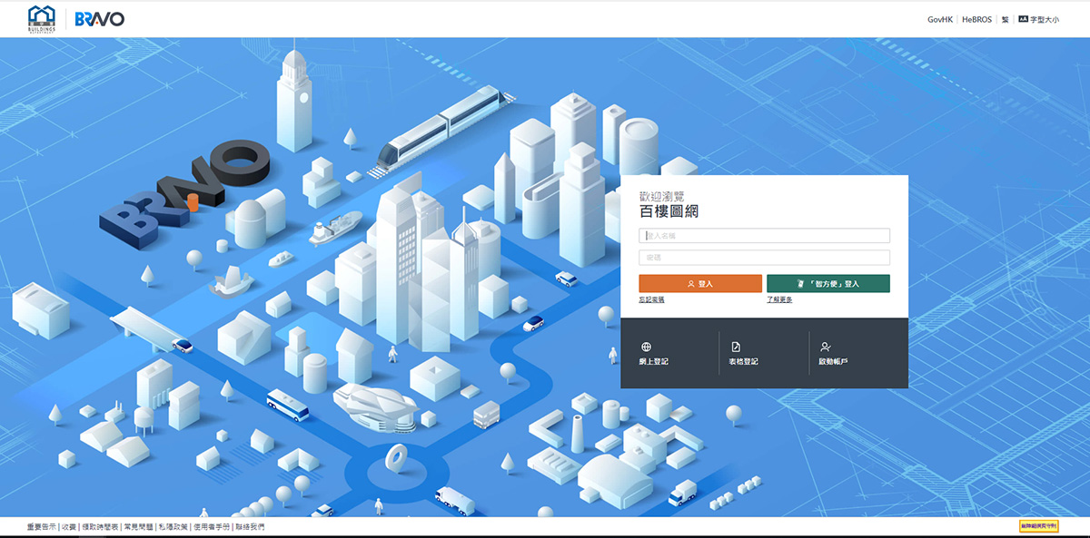Open 重要告示 in the footer
This screenshot has height=538, width=1090.
(42, 526)
